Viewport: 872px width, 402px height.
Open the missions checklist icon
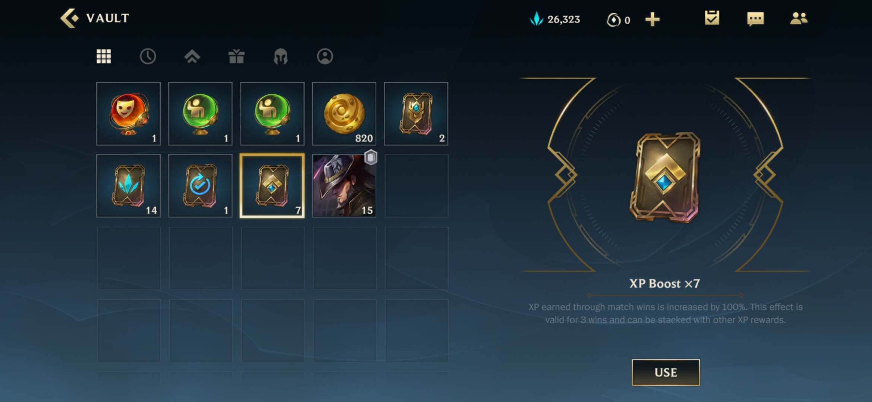pos(712,18)
